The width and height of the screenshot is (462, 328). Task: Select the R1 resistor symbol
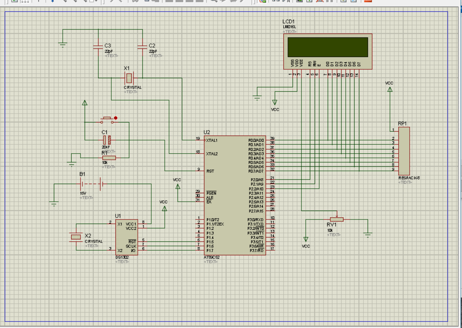pos(109,158)
